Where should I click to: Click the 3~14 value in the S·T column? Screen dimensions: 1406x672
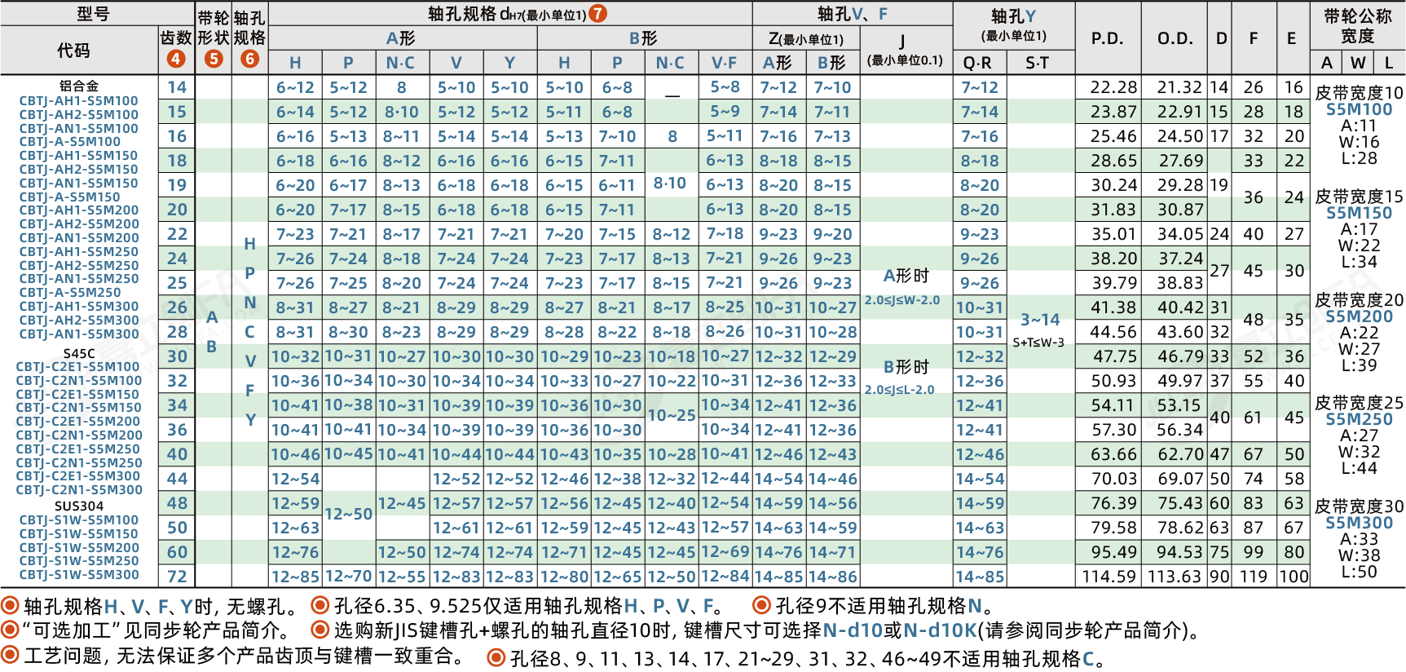click(x=1040, y=320)
